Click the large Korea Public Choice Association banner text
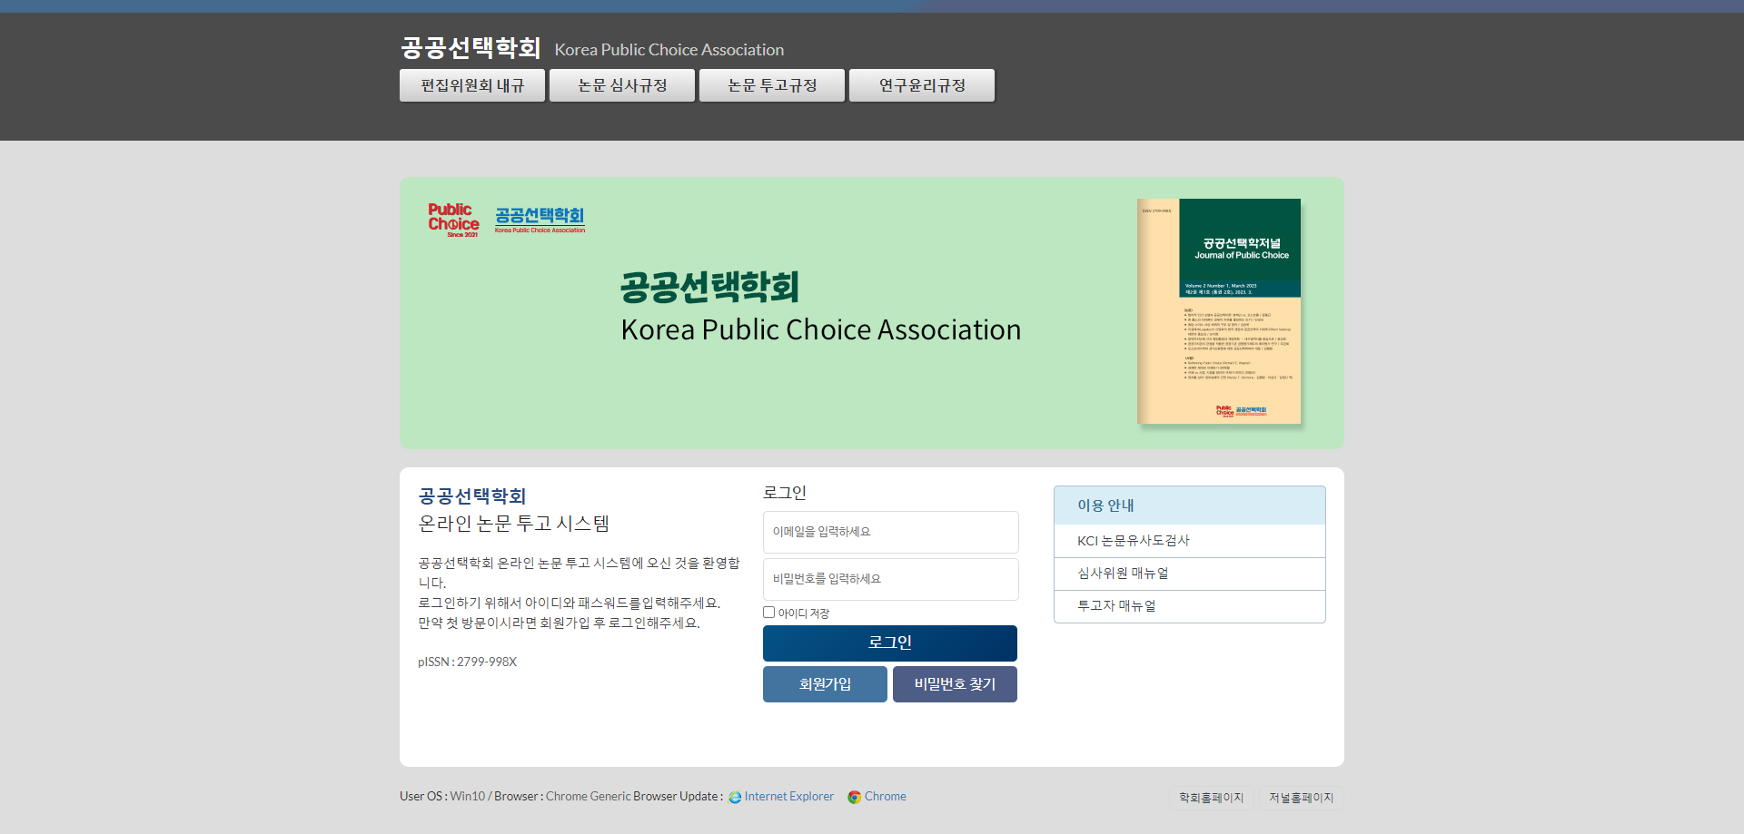 click(821, 329)
